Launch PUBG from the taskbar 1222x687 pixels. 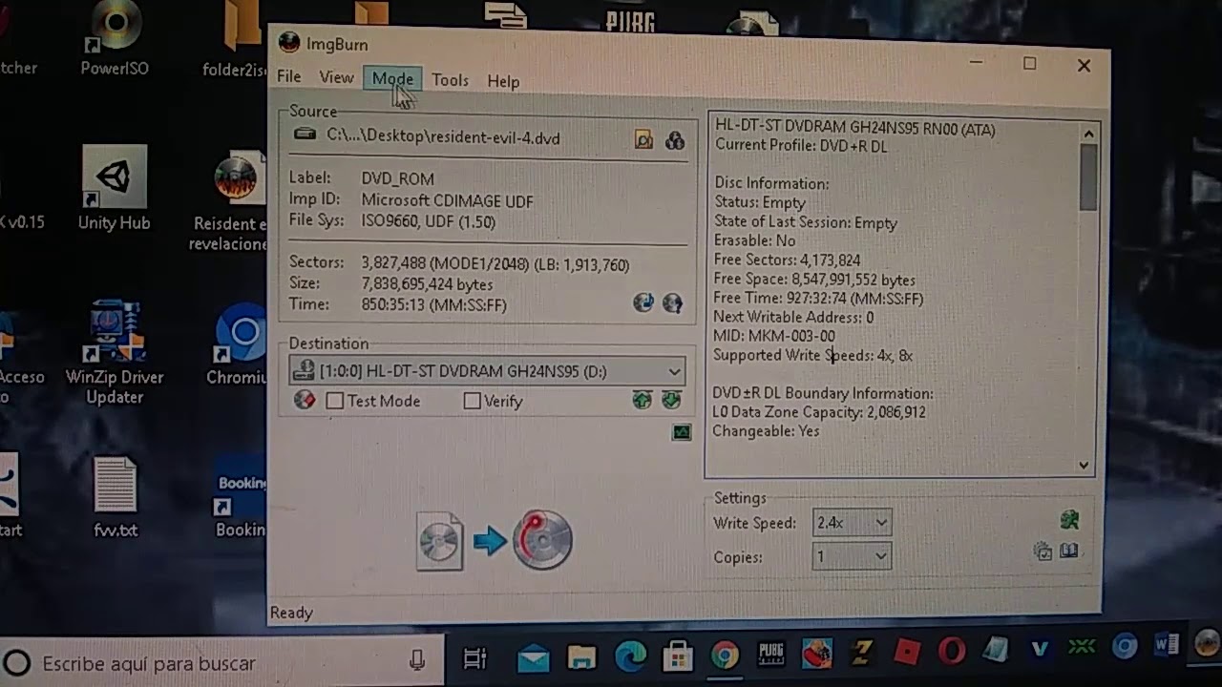click(x=770, y=655)
